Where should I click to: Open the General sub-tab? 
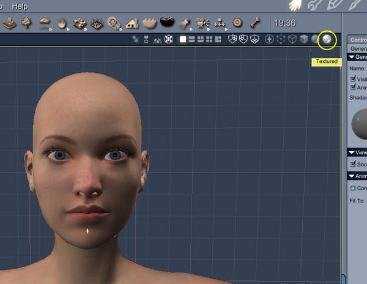click(357, 48)
